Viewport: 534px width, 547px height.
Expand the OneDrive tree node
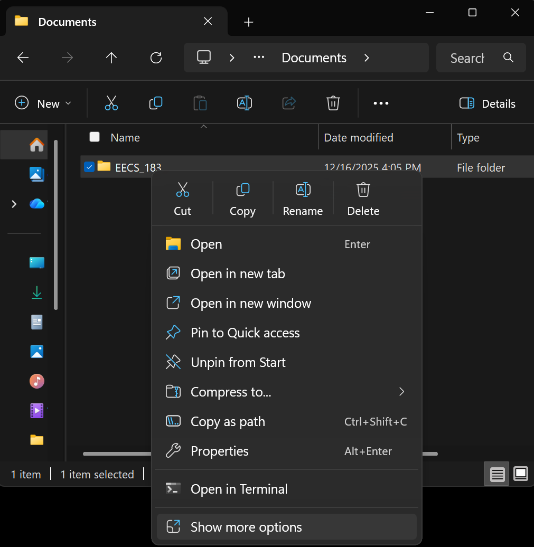[14, 204]
